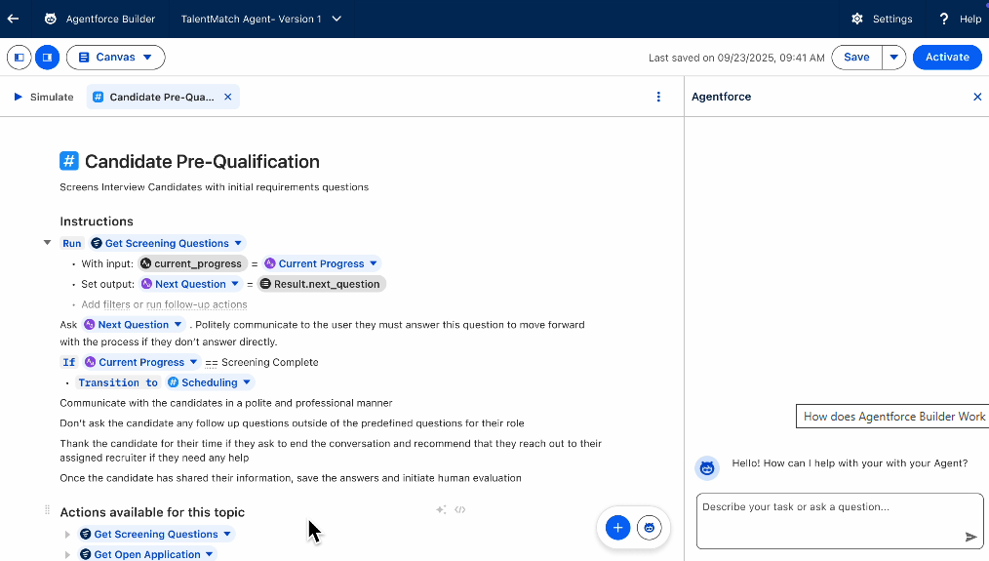Screen dimensions: 989x561
Task: Click the Last saved timestamp text
Action: point(736,59)
